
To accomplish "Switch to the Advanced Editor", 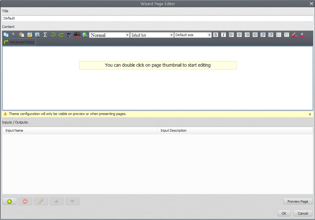I will 19,42.
